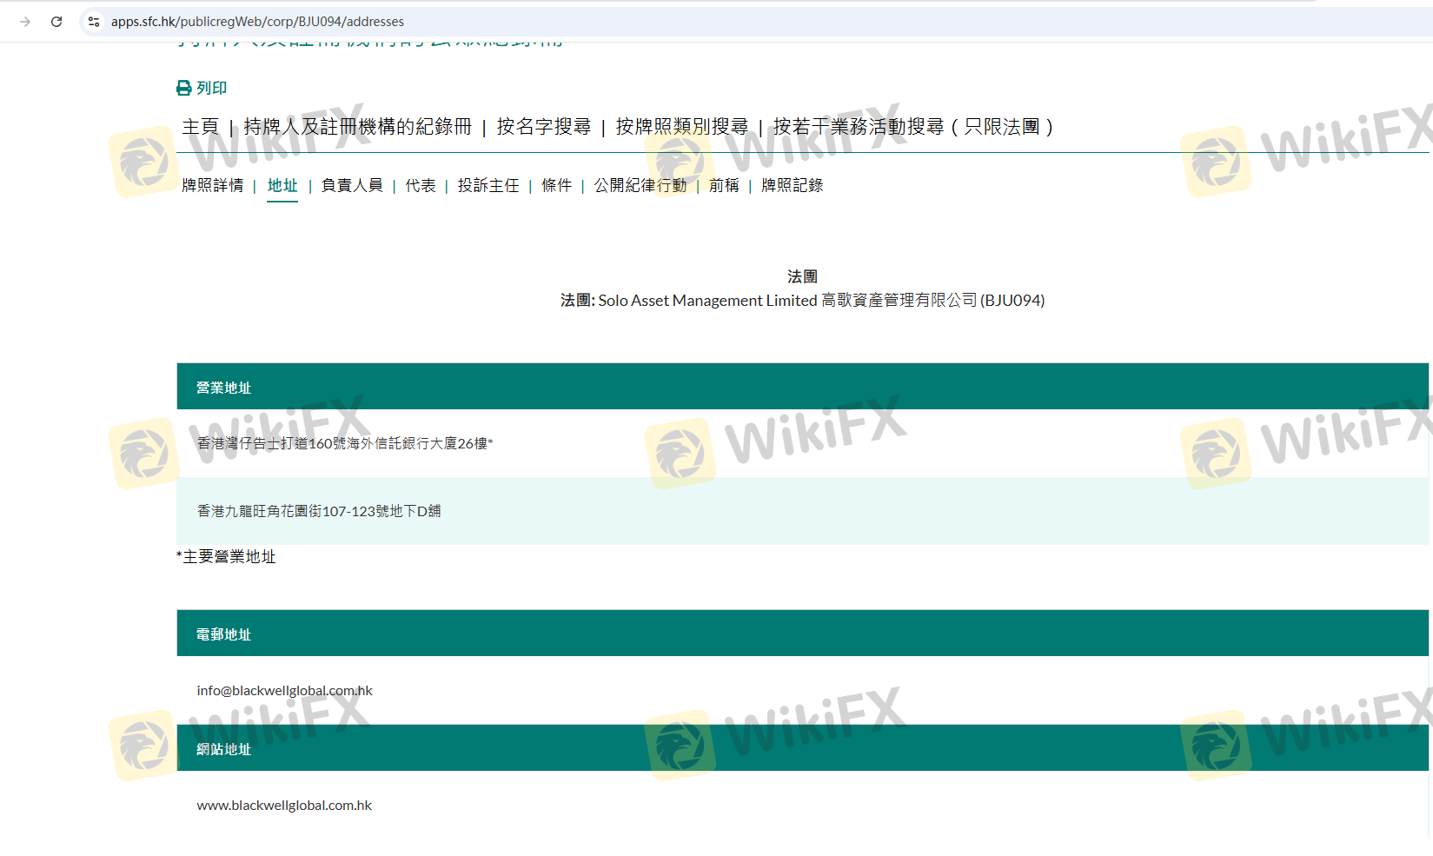
Task: Switch to 負責人員 tab
Action: click(352, 185)
